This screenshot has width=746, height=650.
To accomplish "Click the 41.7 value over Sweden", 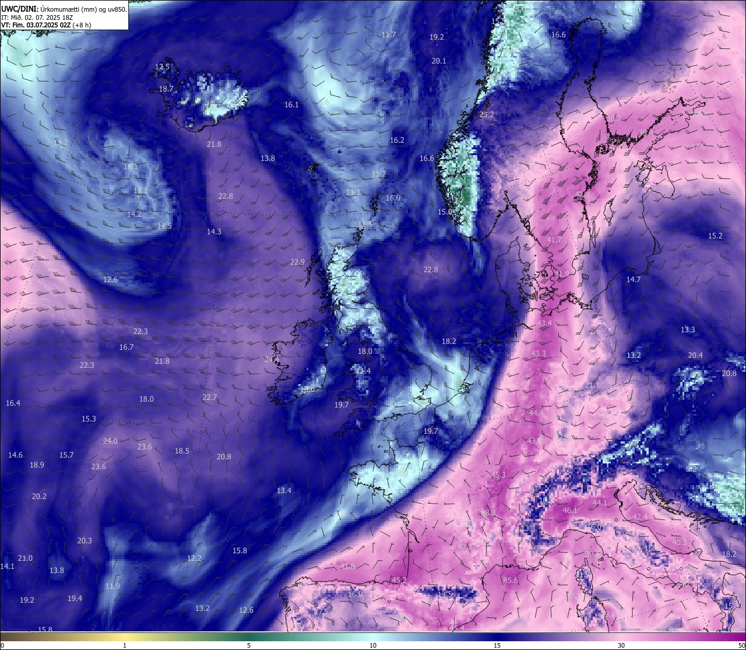I will point(554,240).
